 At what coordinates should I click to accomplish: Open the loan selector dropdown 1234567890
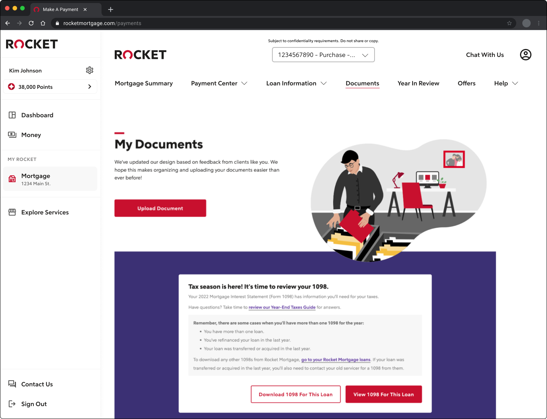[323, 55]
